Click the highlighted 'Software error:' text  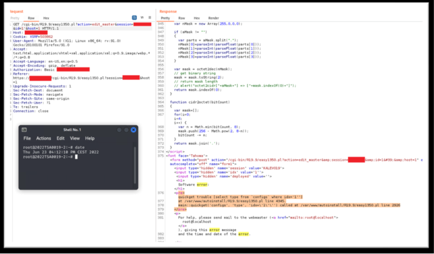[x=194, y=185]
